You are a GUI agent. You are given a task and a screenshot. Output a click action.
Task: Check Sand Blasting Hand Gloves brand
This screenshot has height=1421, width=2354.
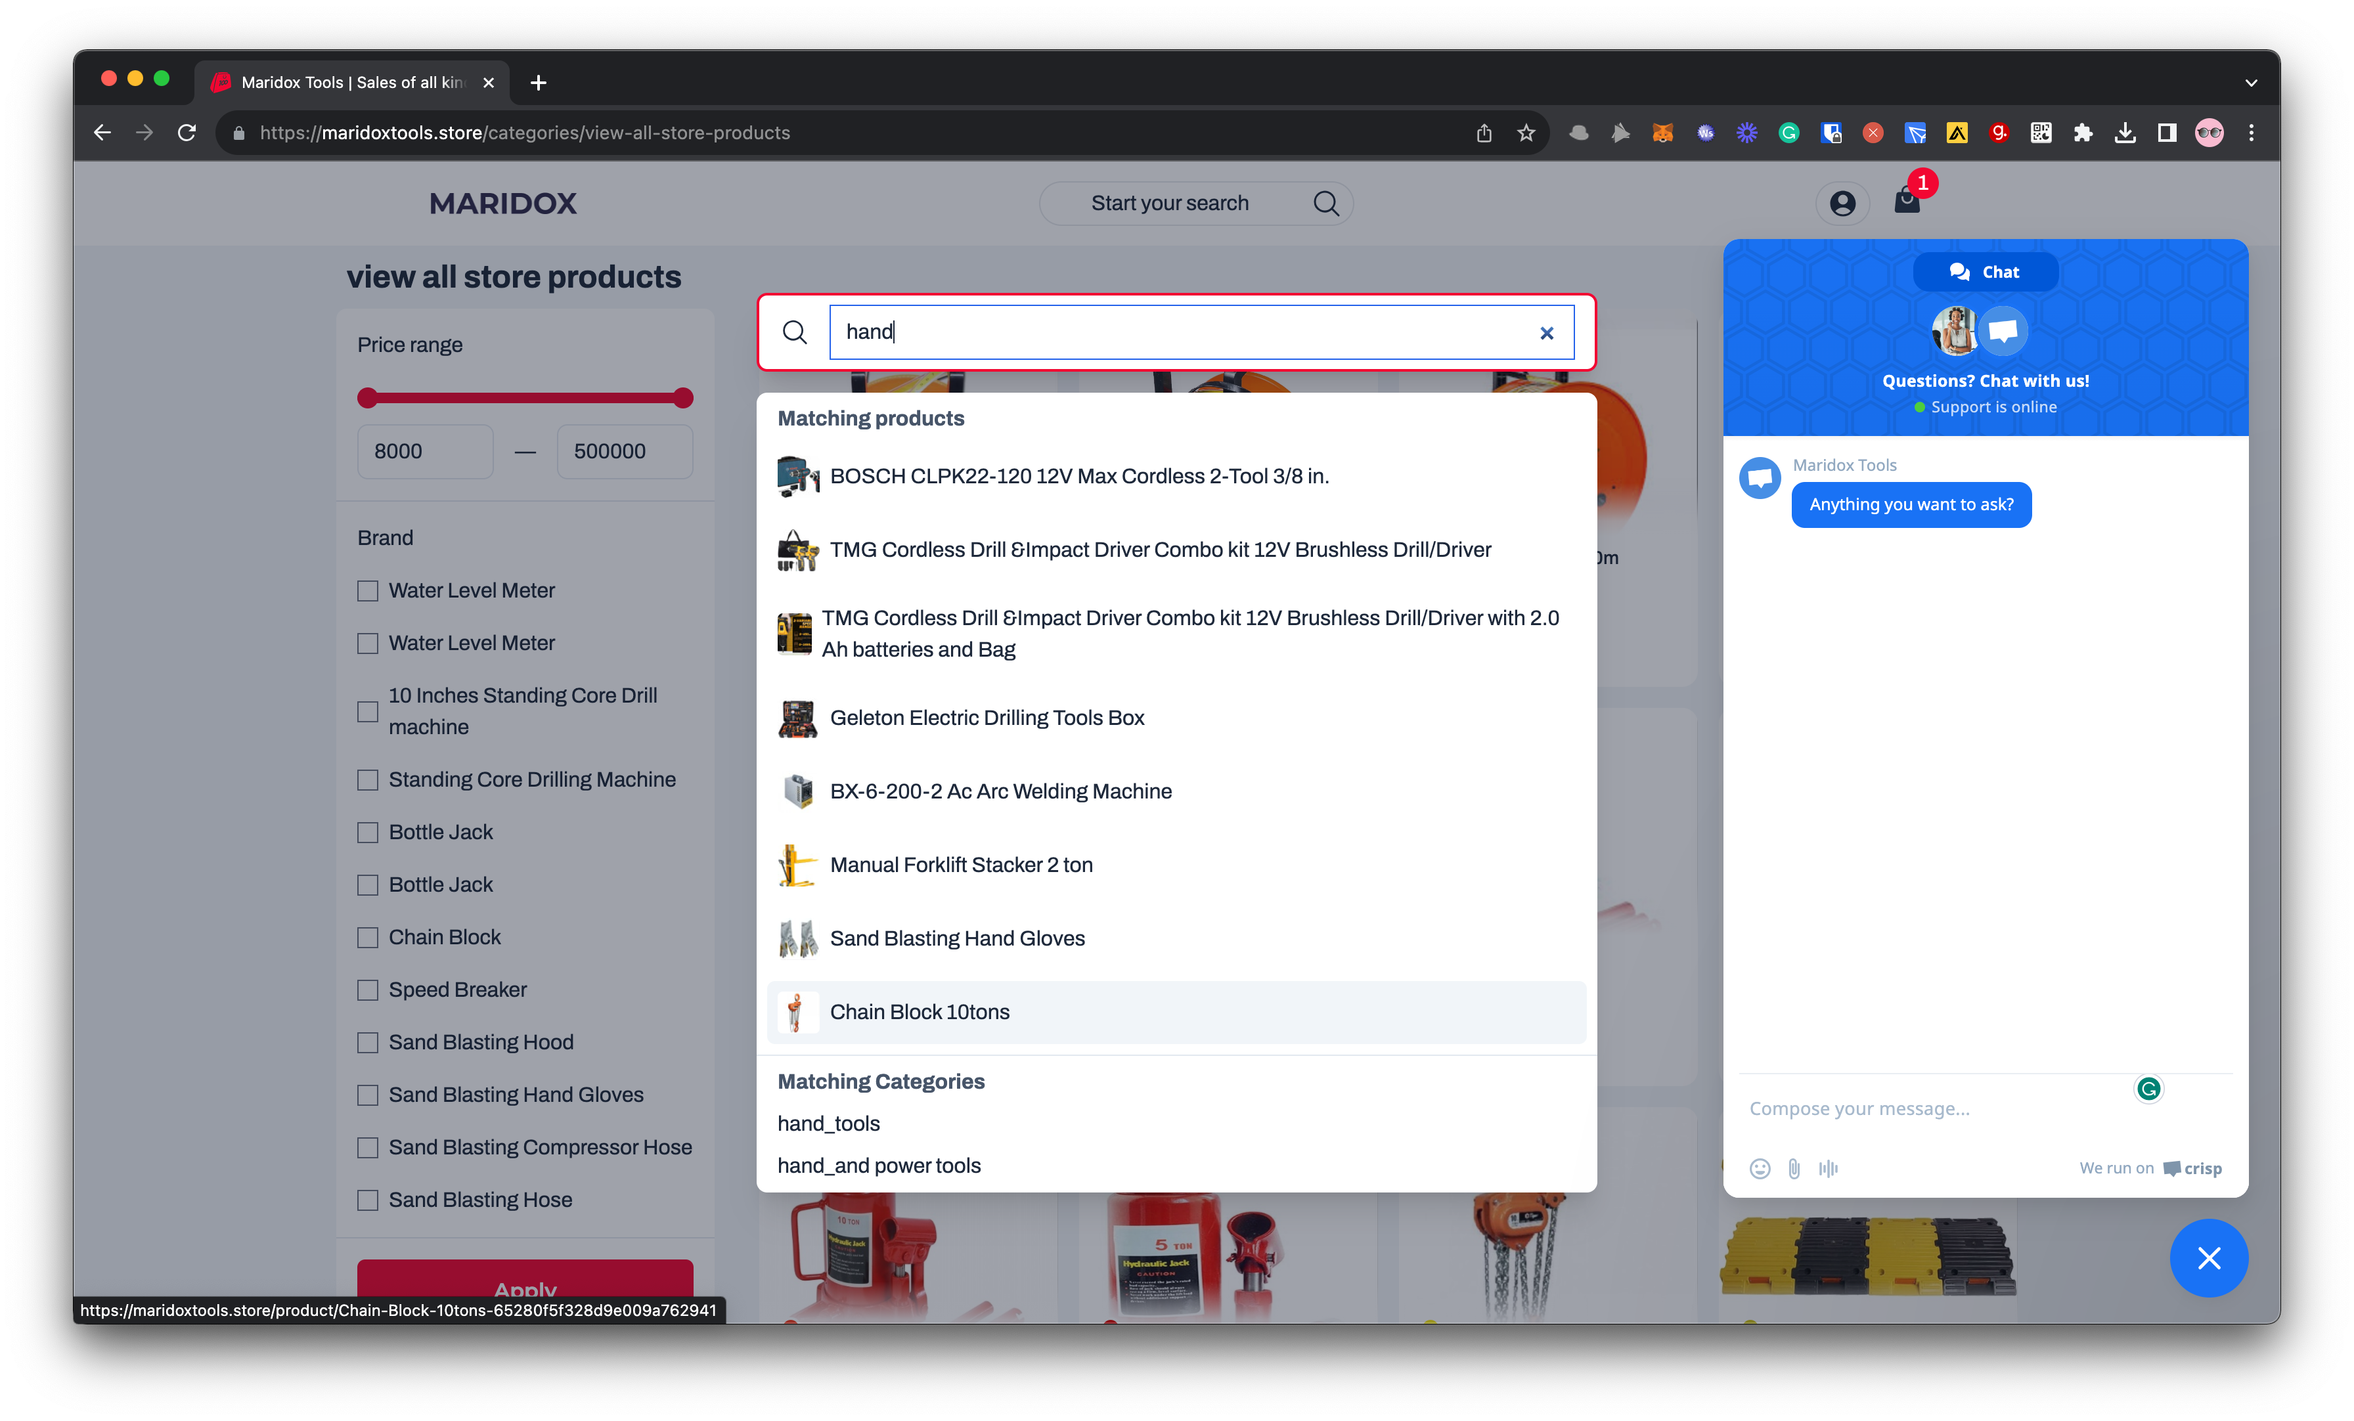pyautogui.click(x=368, y=1095)
